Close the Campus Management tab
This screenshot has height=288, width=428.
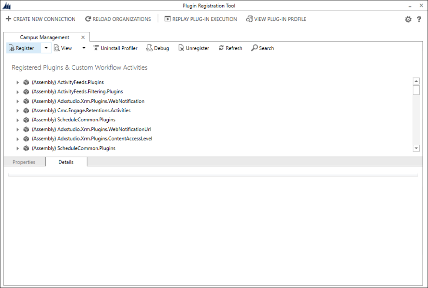[83, 37]
